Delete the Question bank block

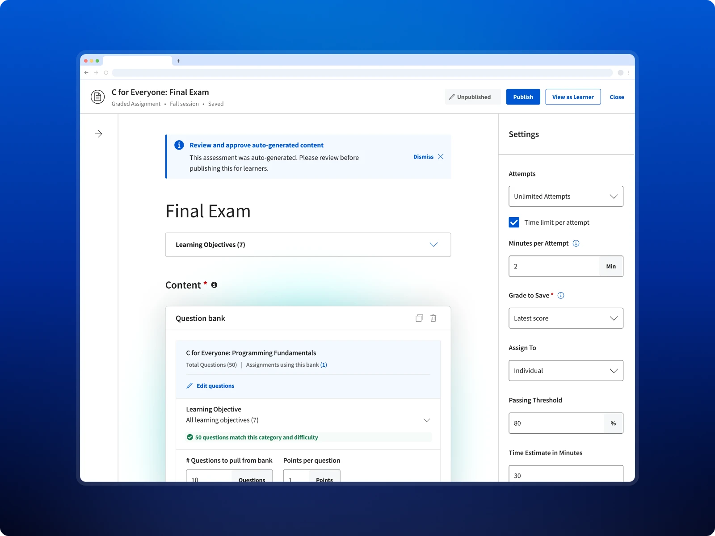433,318
